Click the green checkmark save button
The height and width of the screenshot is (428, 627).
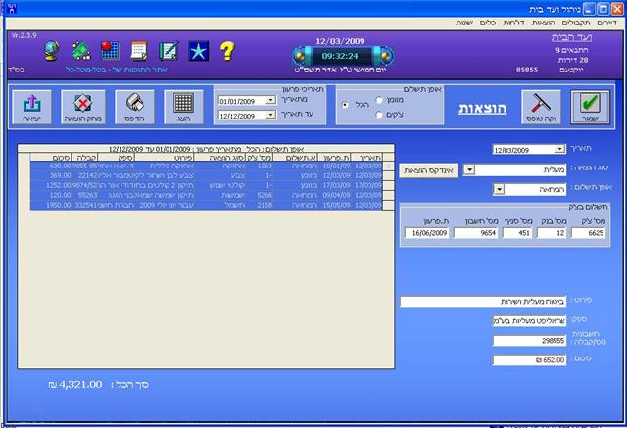point(590,108)
